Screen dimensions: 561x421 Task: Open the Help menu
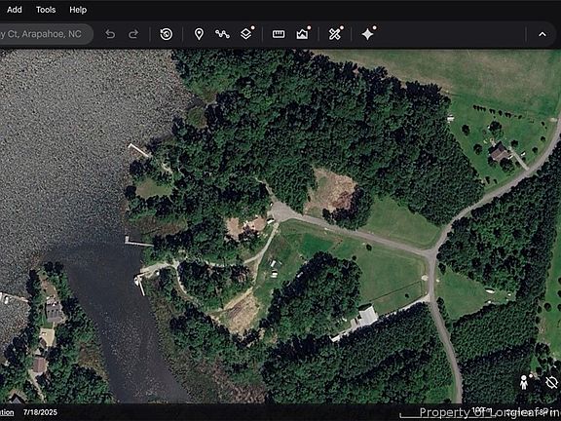[78, 10]
